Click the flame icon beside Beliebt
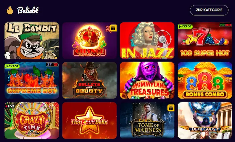The image size is (235, 142). click(x=10, y=10)
